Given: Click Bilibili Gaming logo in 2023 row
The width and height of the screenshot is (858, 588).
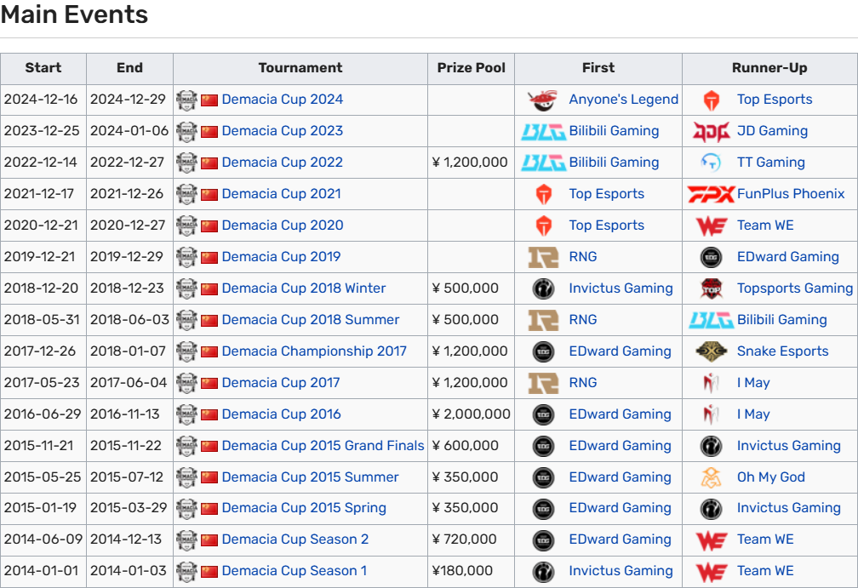Looking at the screenshot, I should 543,132.
